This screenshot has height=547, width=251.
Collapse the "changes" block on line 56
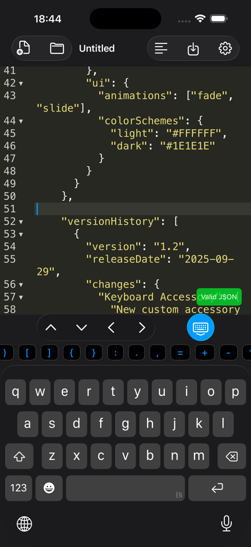coord(21,284)
